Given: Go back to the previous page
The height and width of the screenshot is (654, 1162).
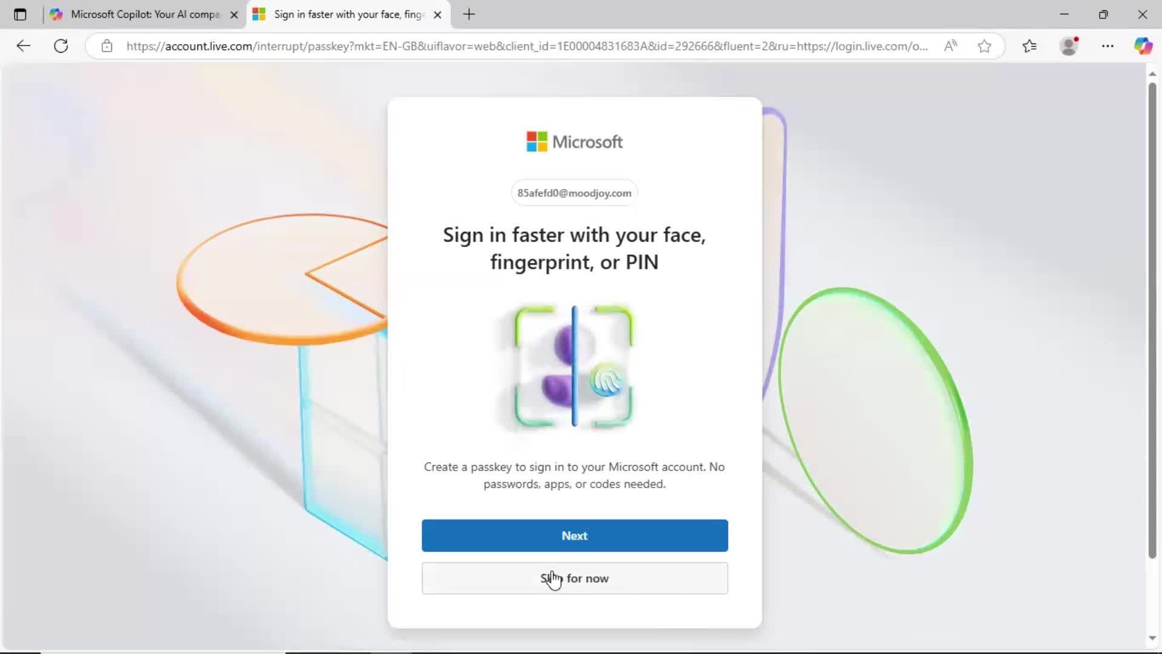Looking at the screenshot, I should (23, 46).
